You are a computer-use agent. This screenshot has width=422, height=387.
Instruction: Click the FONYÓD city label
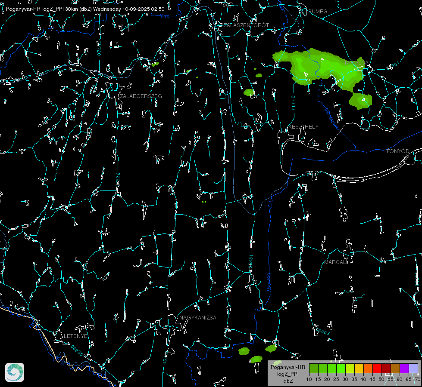398,151
